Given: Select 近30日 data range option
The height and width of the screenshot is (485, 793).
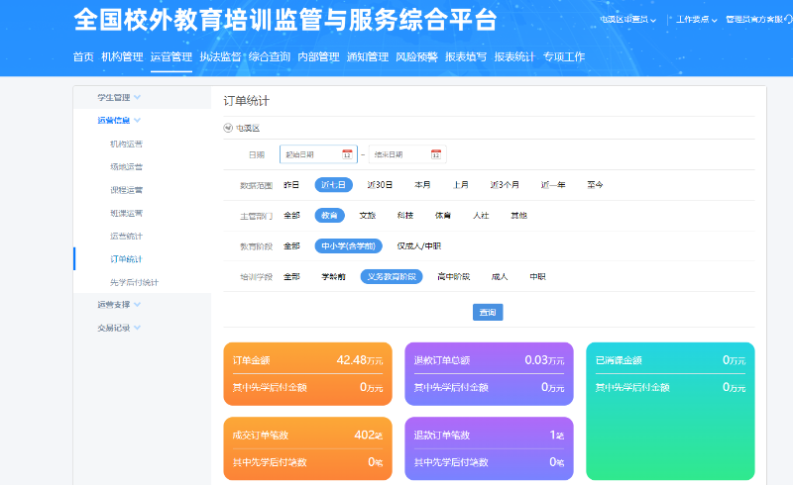Looking at the screenshot, I should coord(380,185).
